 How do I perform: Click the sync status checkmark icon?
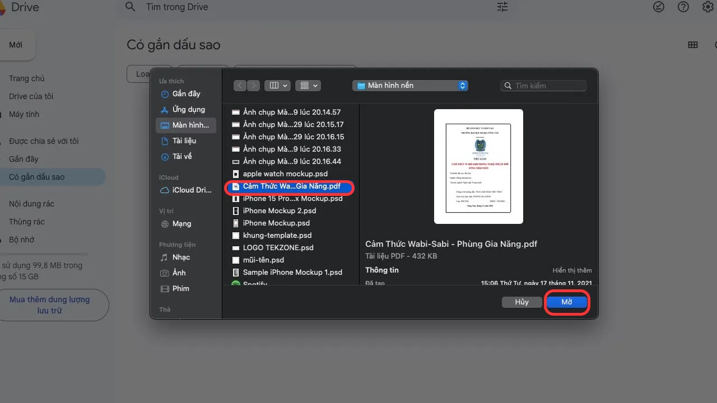pos(659,7)
